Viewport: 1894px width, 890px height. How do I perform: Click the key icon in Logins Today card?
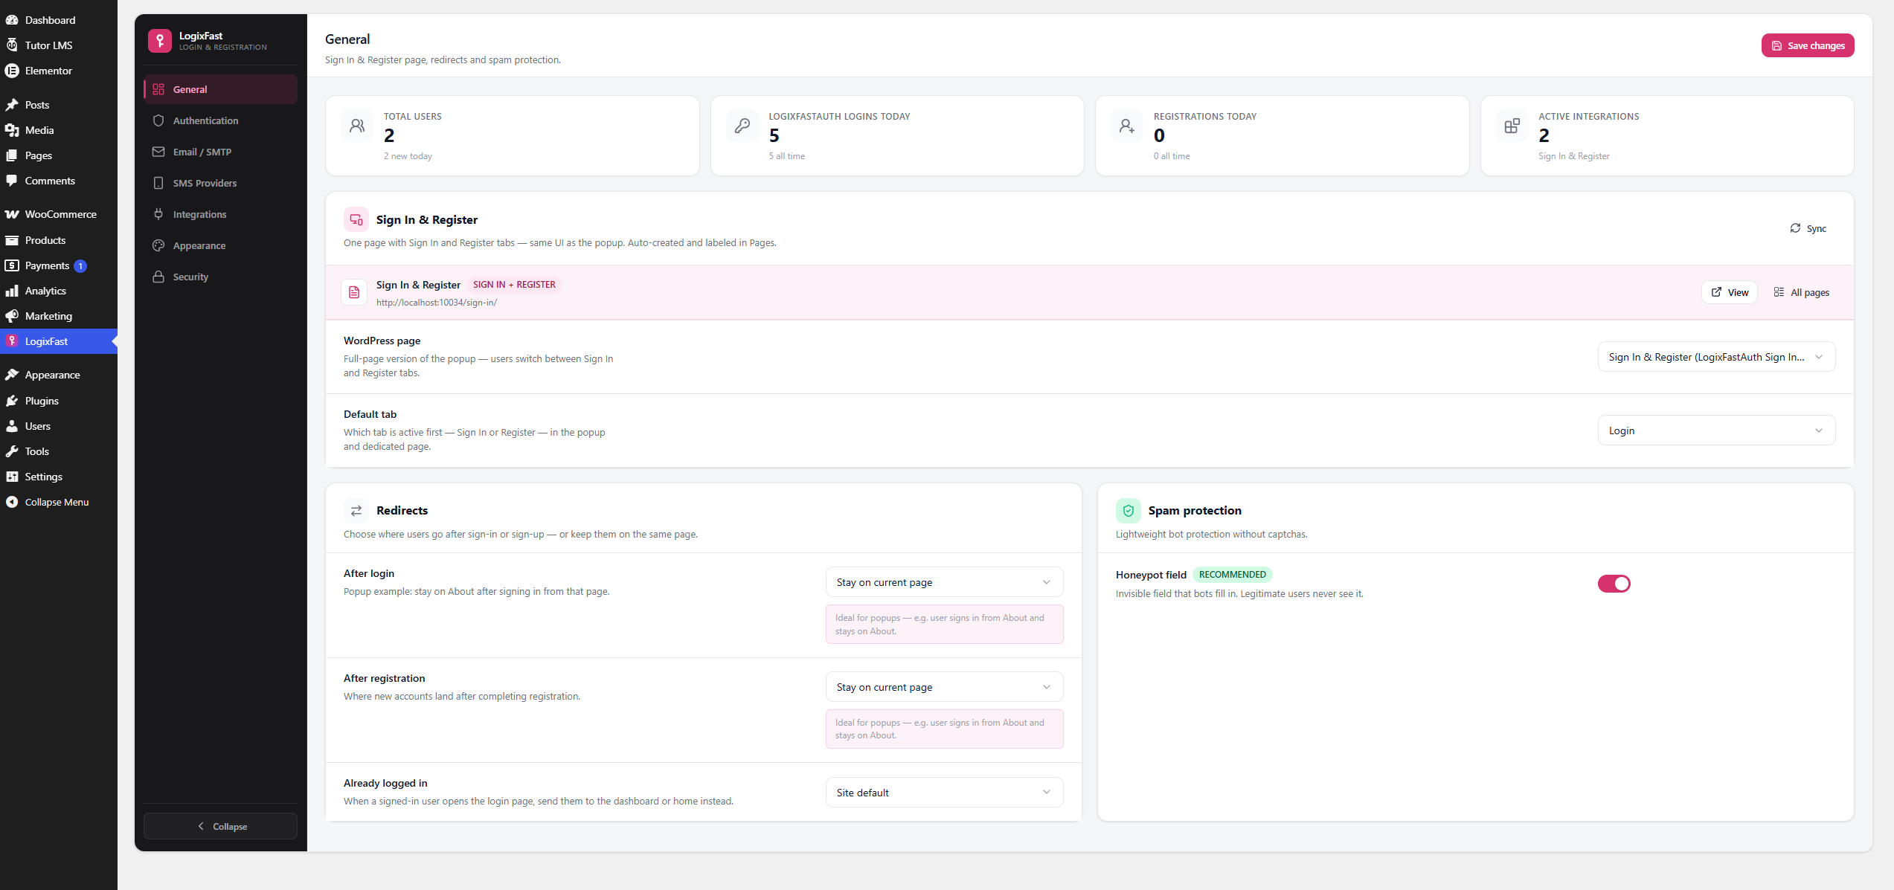pyautogui.click(x=742, y=126)
